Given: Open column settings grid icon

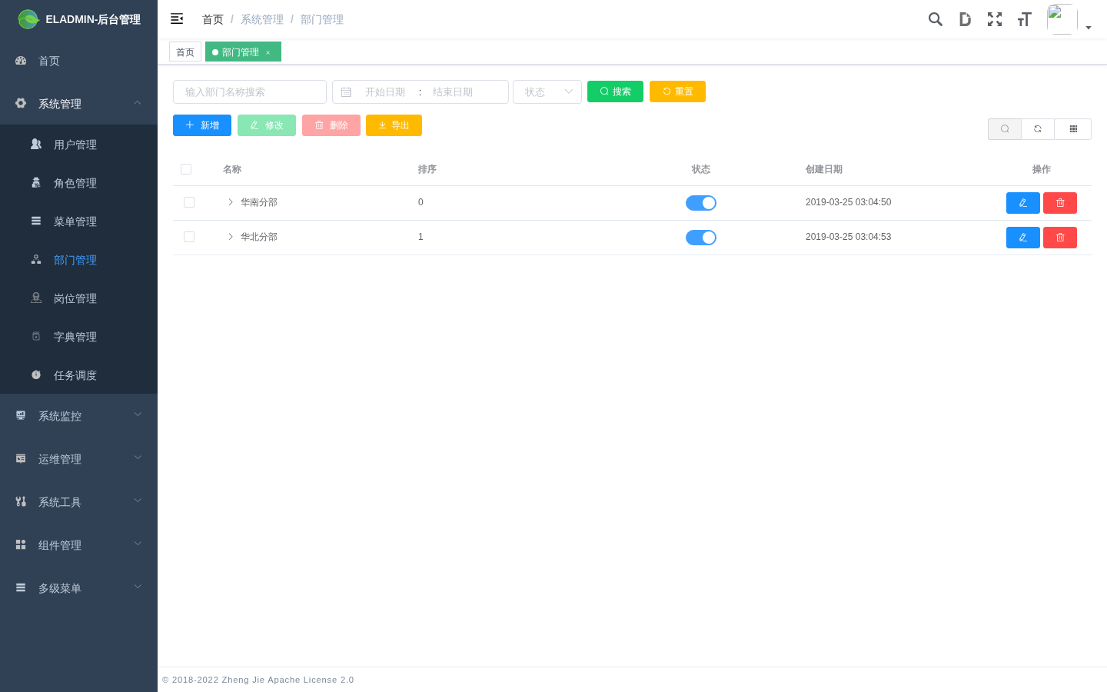Looking at the screenshot, I should pyautogui.click(x=1073, y=129).
